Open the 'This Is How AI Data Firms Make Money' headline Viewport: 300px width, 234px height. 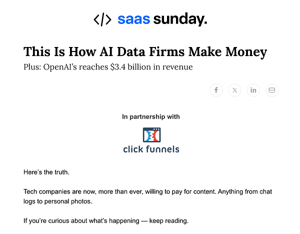coord(145,51)
